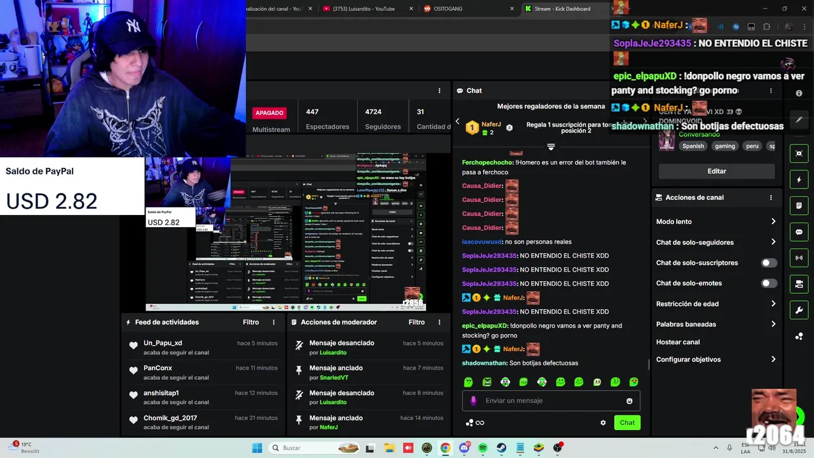This screenshot has width=814, height=458.
Task: Click the lightning bolt icon in right sidebar
Action: click(799, 180)
